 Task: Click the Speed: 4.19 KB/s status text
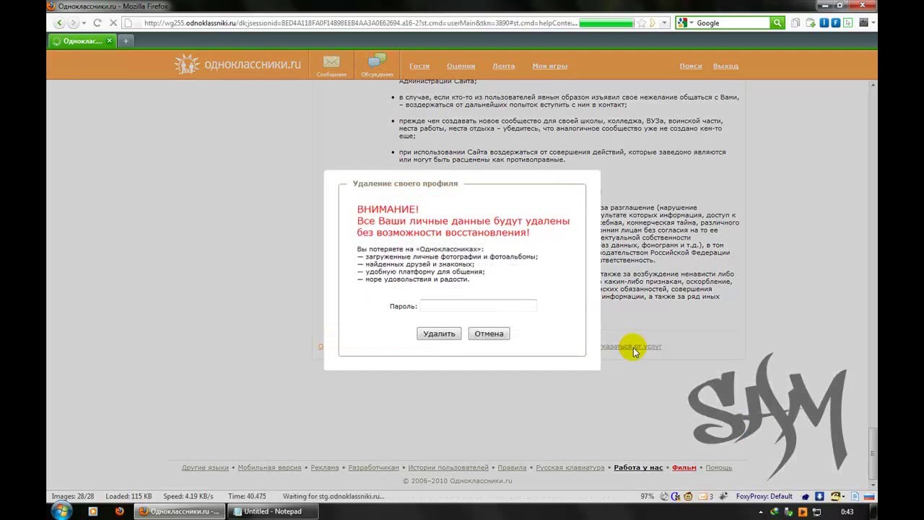188,496
